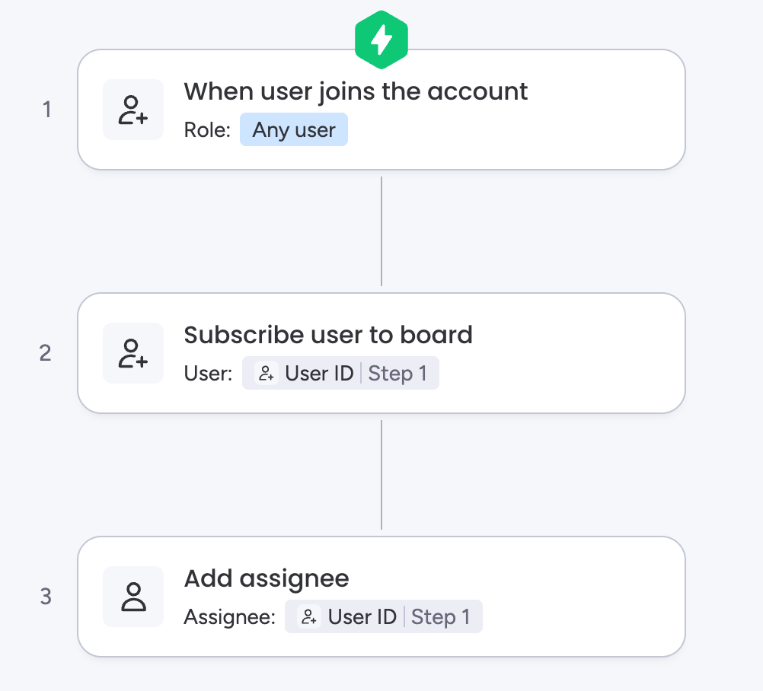The height and width of the screenshot is (691, 763).
Task: Click 'Step 1' reference in Subscribe User chip
Action: tap(397, 374)
